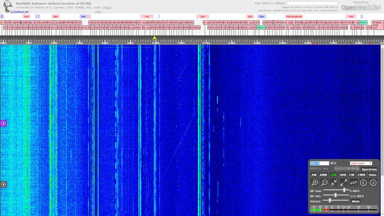Switch to USB mode

[343, 175]
